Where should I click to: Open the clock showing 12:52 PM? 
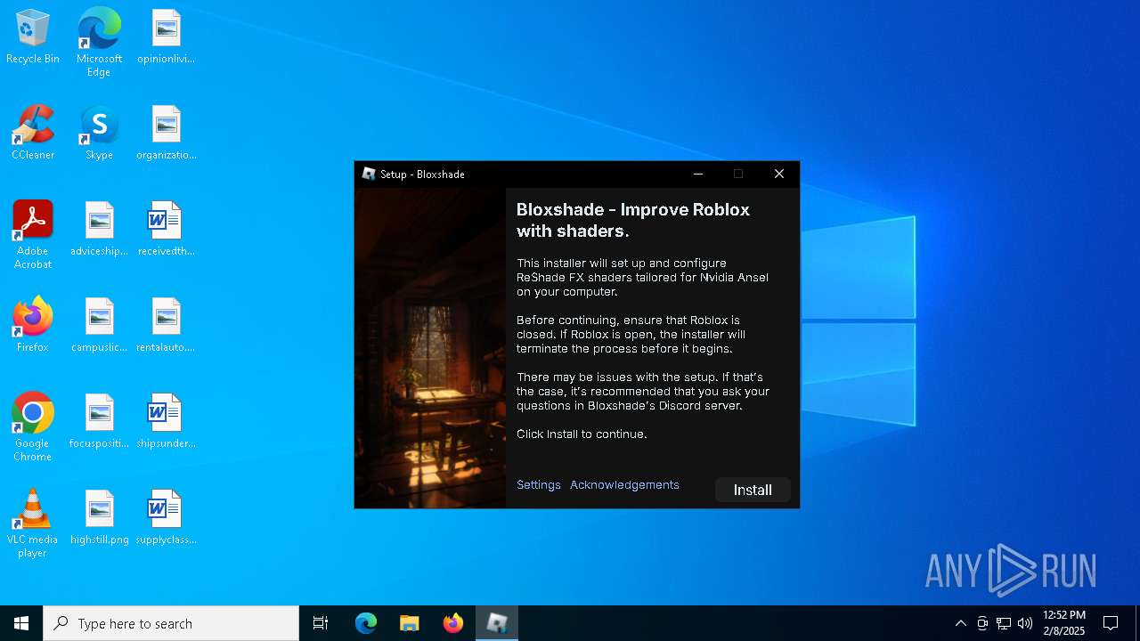tap(1064, 623)
